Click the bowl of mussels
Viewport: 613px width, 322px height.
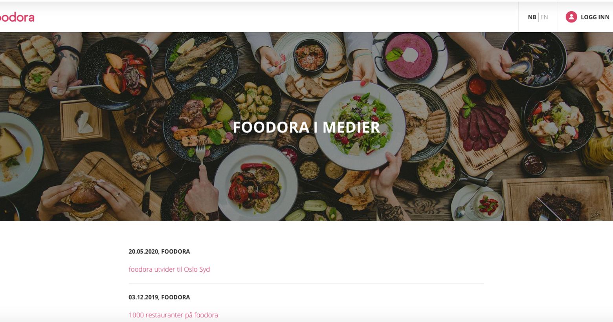[534, 58]
